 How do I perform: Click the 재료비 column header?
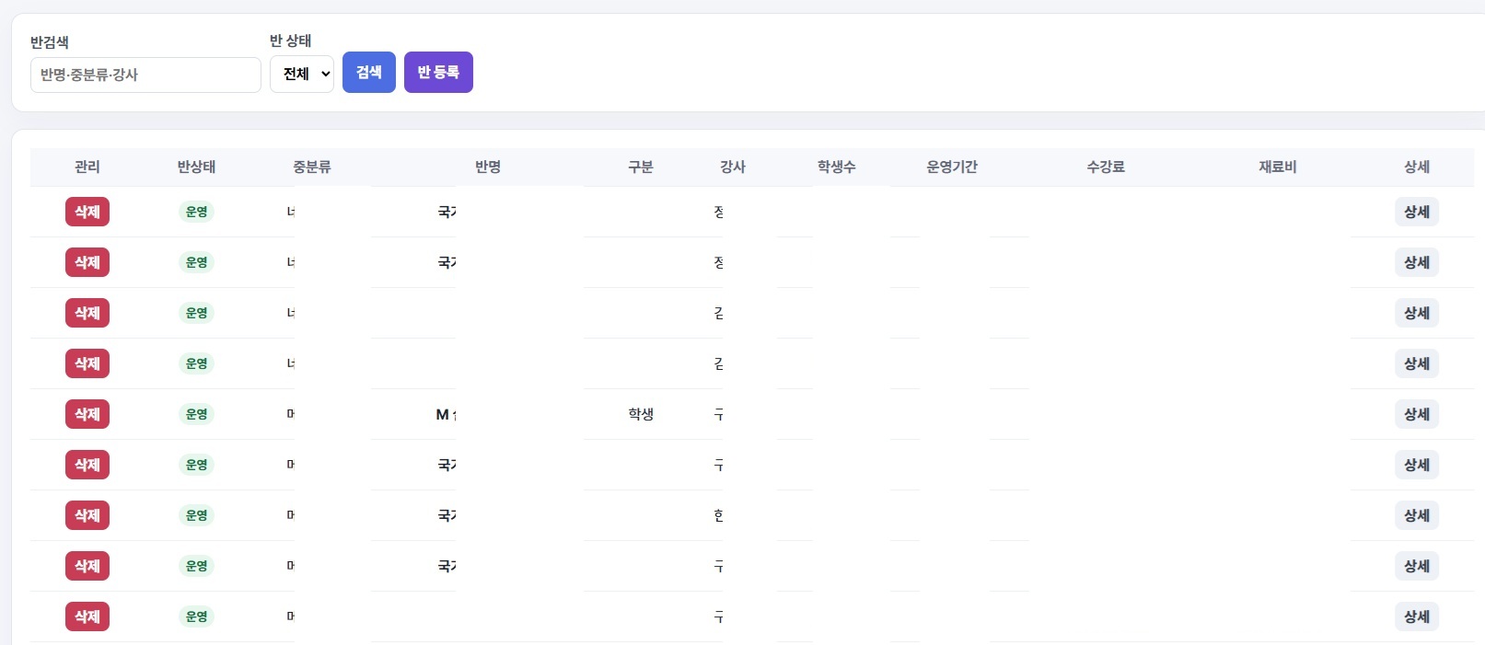1278,167
